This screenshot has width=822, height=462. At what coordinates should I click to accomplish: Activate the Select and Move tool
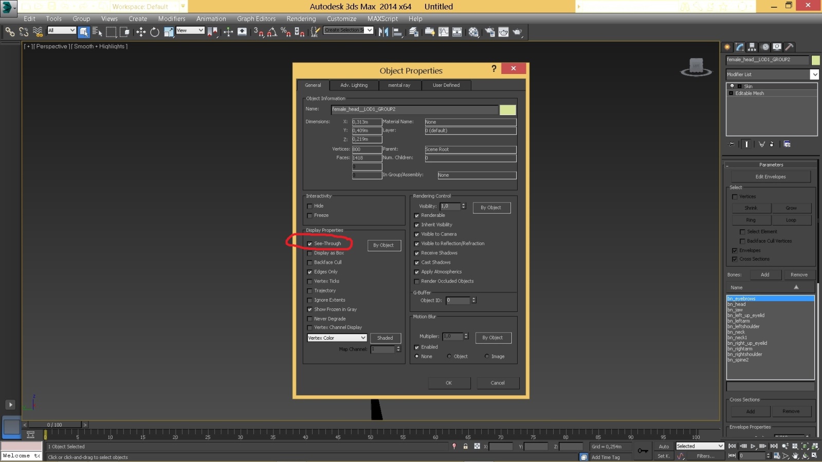coord(141,32)
